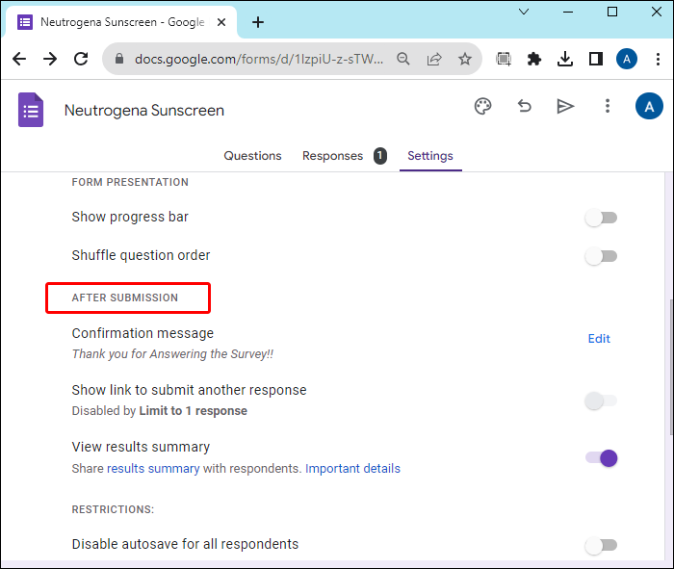Click the 'Confirmation message' label

click(143, 333)
